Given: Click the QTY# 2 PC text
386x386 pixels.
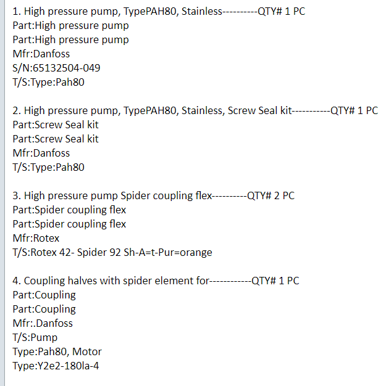Looking at the screenshot, I should tap(271, 195).
